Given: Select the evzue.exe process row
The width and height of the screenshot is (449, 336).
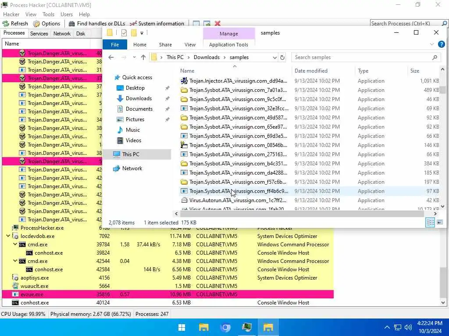Looking at the screenshot, I should 168,294.
